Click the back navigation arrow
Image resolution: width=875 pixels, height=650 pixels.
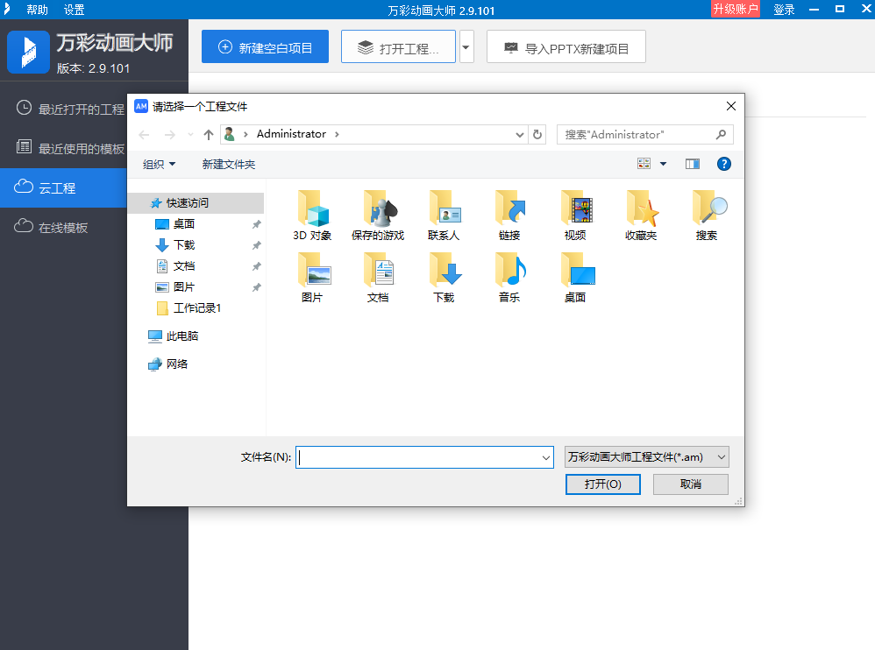pos(144,134)
